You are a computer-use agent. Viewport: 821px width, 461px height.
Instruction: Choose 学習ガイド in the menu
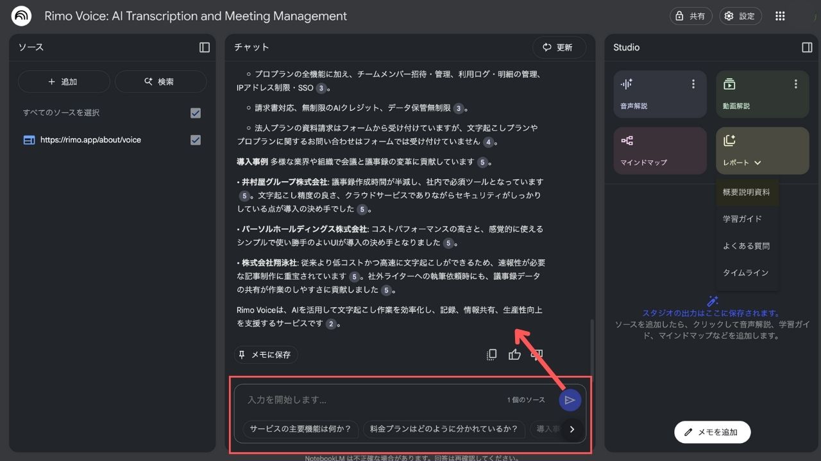click(742, 219)
